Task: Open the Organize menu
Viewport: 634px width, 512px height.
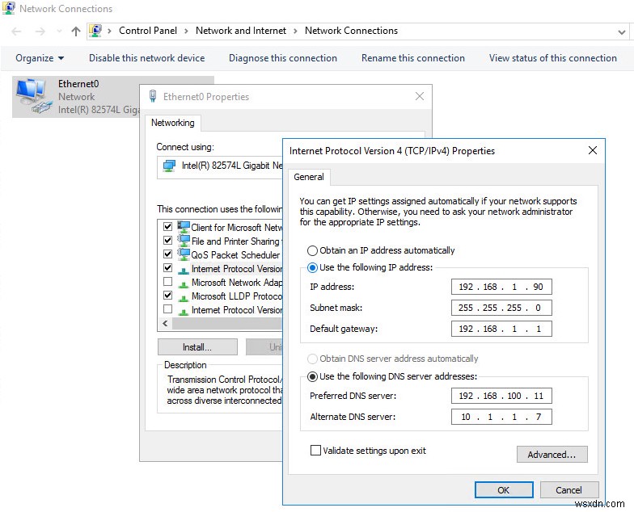Action: point(40,58)
